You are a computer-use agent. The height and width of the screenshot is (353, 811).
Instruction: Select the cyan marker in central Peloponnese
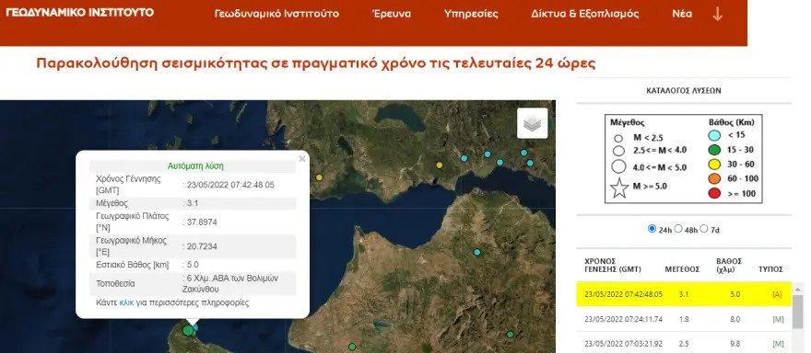tap(477, 253)
